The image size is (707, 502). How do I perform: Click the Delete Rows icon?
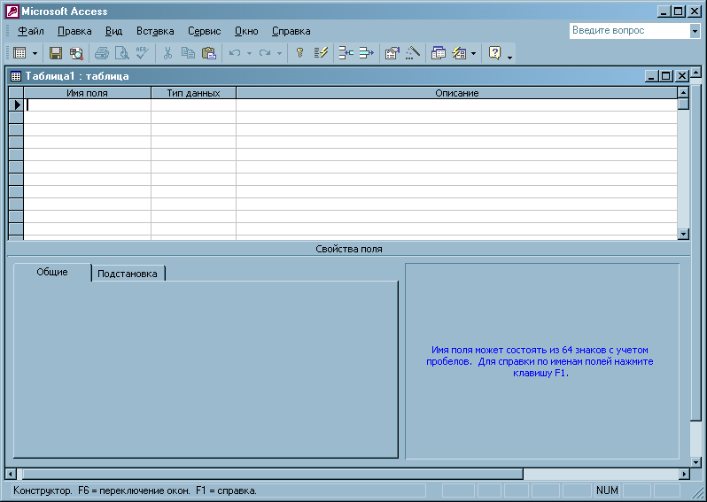click(366, 53)
